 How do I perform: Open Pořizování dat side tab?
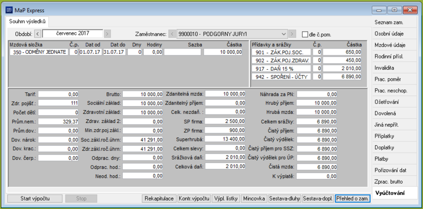pyautogui.click(x=394, y=170)
